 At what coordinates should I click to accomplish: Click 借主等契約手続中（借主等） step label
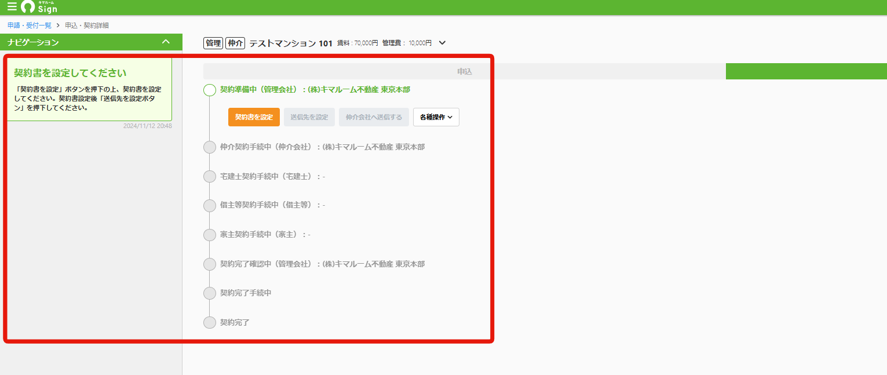coord(272,205)
